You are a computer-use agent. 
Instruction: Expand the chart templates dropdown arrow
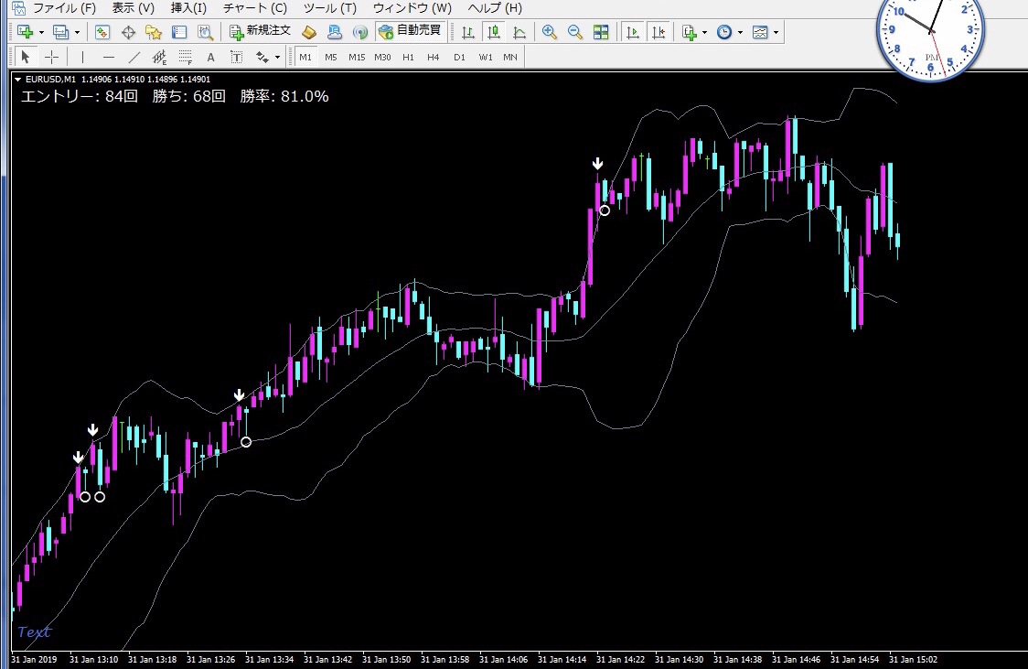pyautogui.click(x=776, y=32)
